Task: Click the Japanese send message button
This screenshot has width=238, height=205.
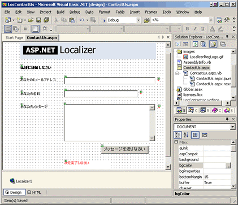Action: [124, 149]
